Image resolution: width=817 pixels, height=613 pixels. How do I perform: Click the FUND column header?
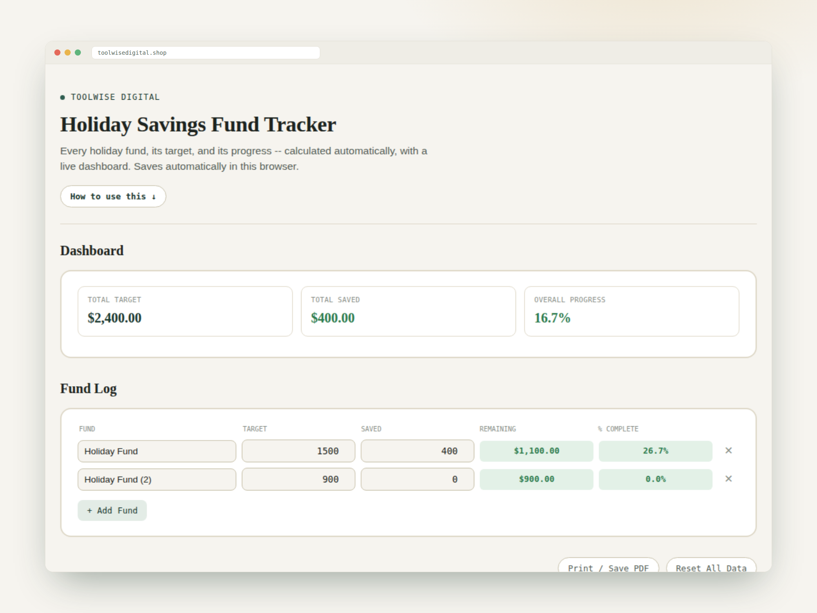[87, 429]
